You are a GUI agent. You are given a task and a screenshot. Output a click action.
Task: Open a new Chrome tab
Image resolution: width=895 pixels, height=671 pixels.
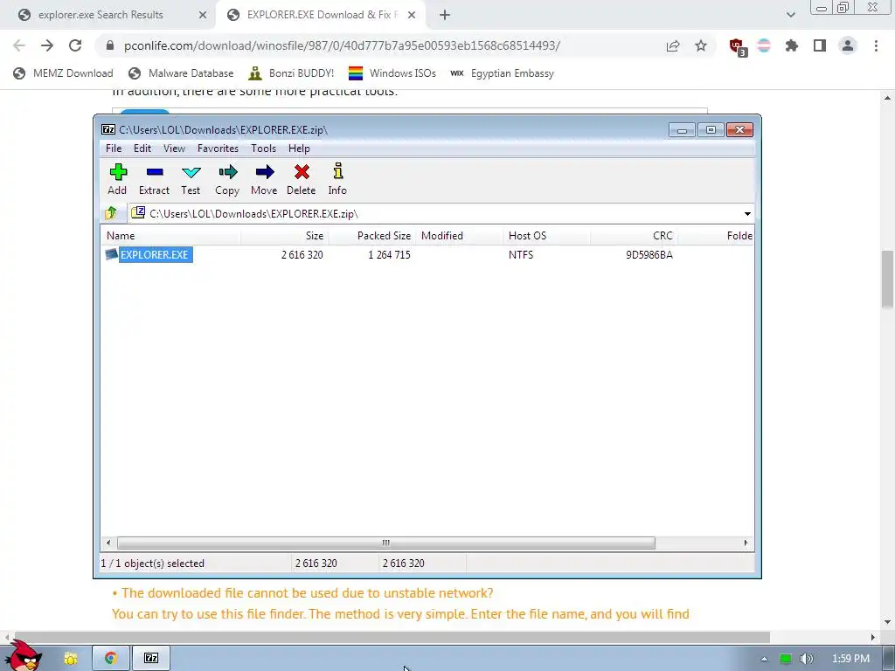[445, 16]
